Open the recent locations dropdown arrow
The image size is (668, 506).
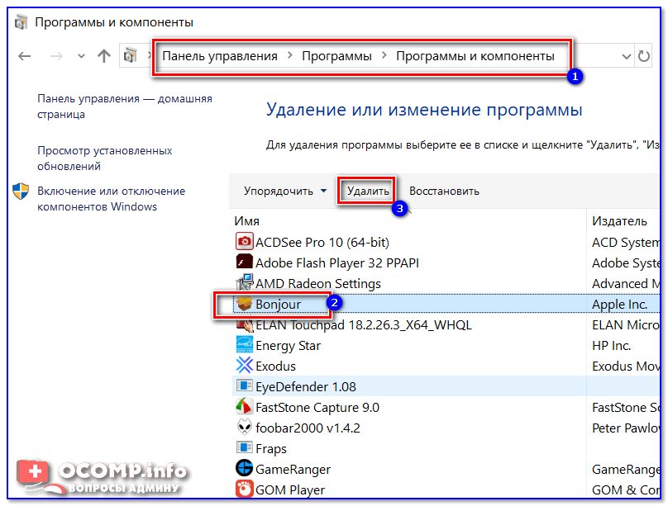(x=81, y=56)
